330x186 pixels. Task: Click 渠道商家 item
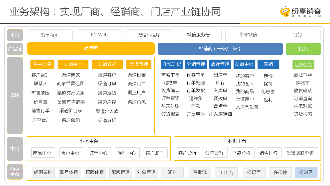[x=71, y=75]
